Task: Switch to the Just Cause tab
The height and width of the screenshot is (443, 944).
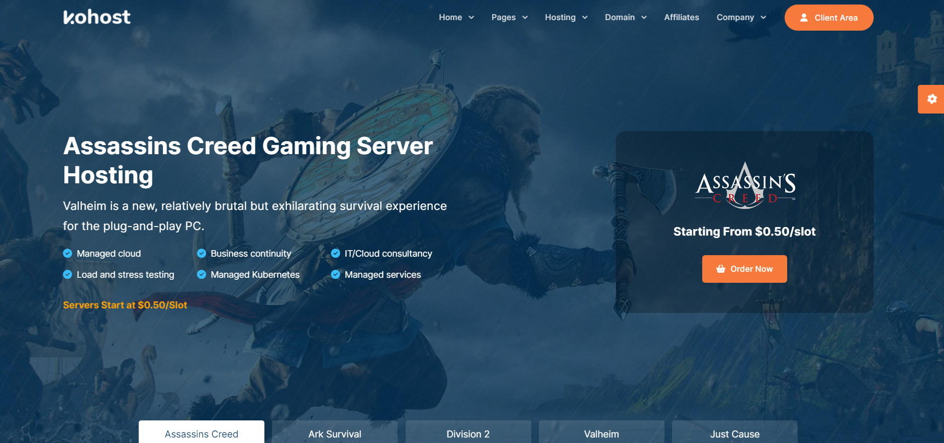Action: tap(735, 432)
